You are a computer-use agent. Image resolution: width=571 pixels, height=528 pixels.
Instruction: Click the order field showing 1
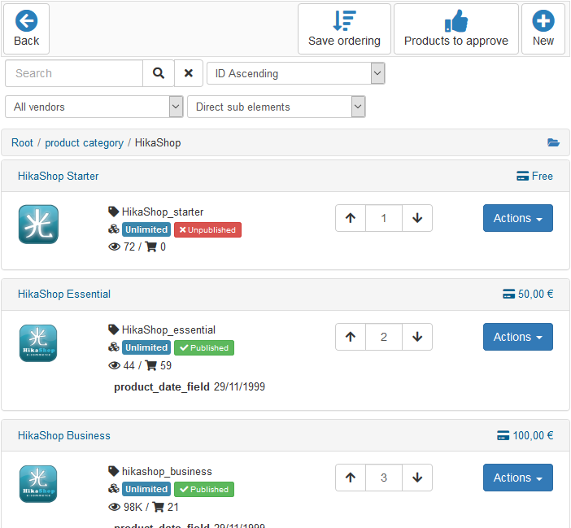pyautogui.click(x=384, y=218)
